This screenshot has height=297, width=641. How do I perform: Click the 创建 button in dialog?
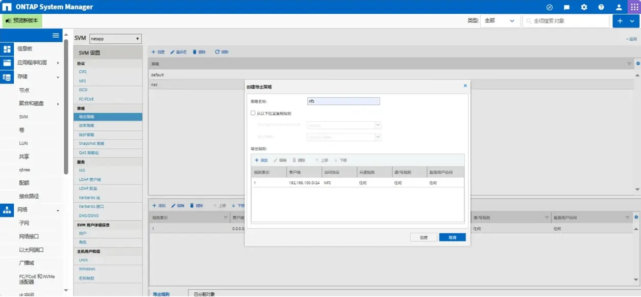424,237
